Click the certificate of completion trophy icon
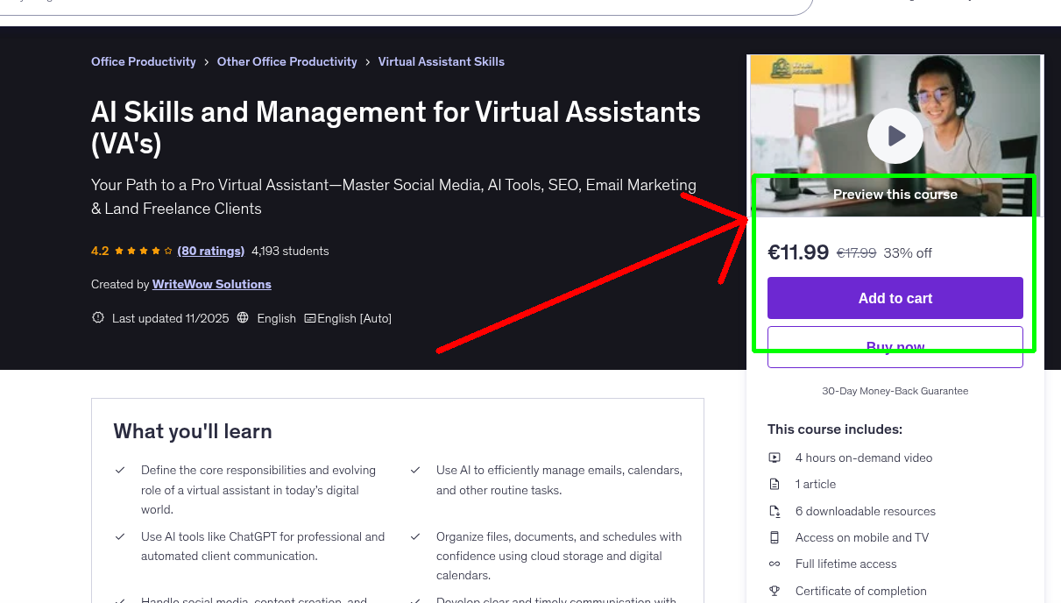 coord(775,590)
